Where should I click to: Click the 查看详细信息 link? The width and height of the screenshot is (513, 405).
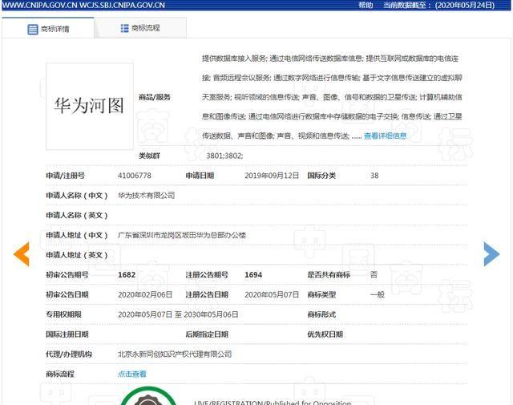click(x=385, y=136)
